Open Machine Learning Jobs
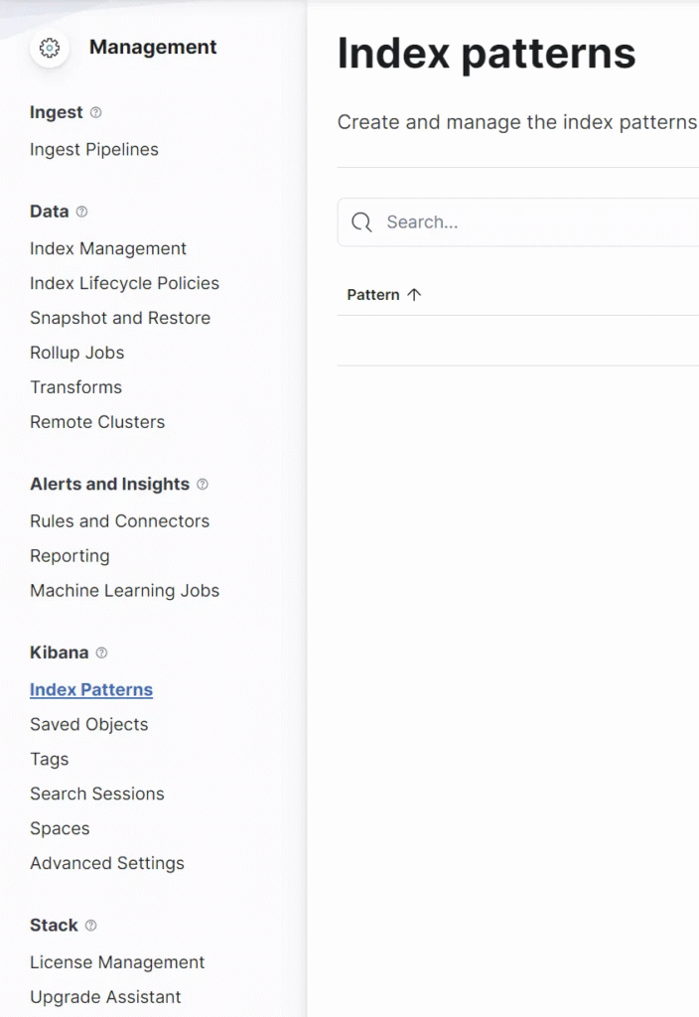Screen dimensions: 699x1017 pos(124,590)
